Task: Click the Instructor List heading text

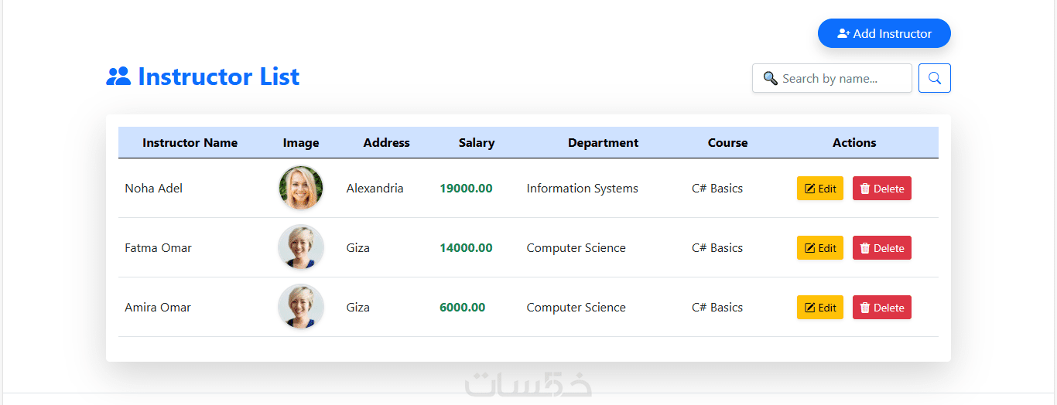Action: pos(218,77)
